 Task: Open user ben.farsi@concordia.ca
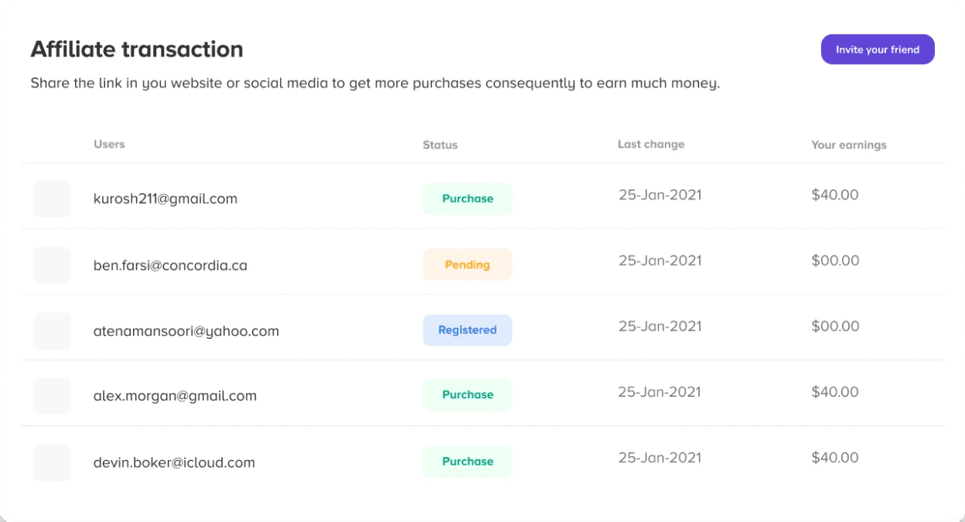tap(170, 265)
